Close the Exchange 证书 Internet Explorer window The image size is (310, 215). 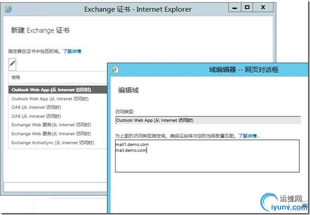point(263,8)
